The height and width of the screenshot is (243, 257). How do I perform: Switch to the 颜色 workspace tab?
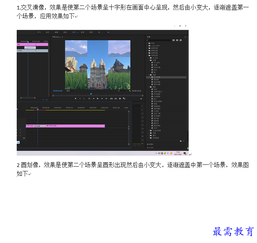(65, 32)
